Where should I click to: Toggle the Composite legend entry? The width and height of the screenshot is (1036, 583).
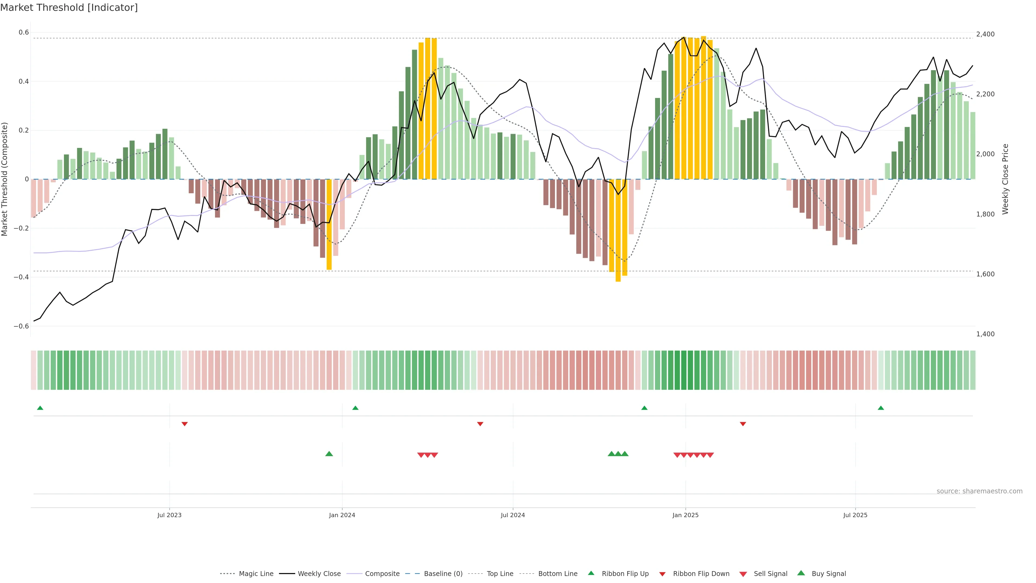point(382,574)
